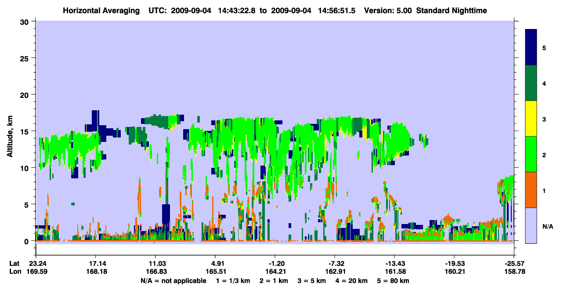The height and width of the screenshot is (293, 571).
Task: Click the end time 14:56:51.5 in the title
Action: [x=339, y=10]
